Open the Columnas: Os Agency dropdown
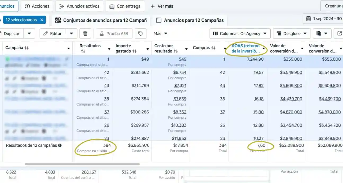Image resolution: width=343 pixels, height=183 pixels. 240,34
